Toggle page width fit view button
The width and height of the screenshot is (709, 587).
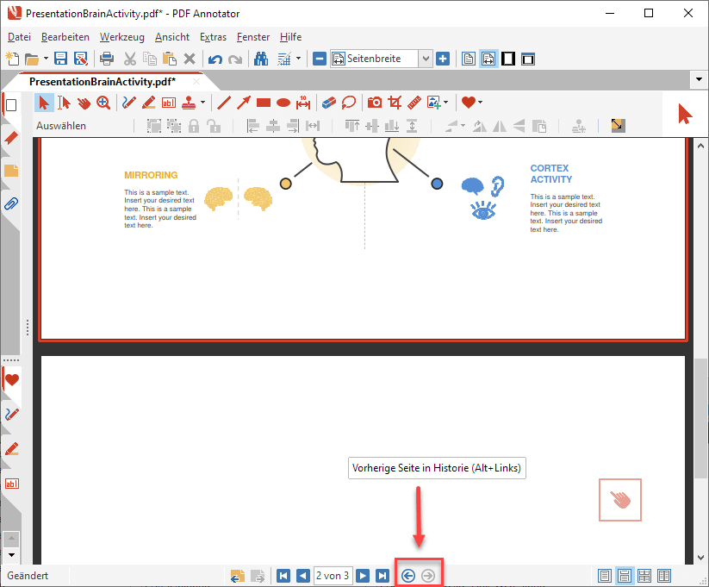tap(488, 59)
